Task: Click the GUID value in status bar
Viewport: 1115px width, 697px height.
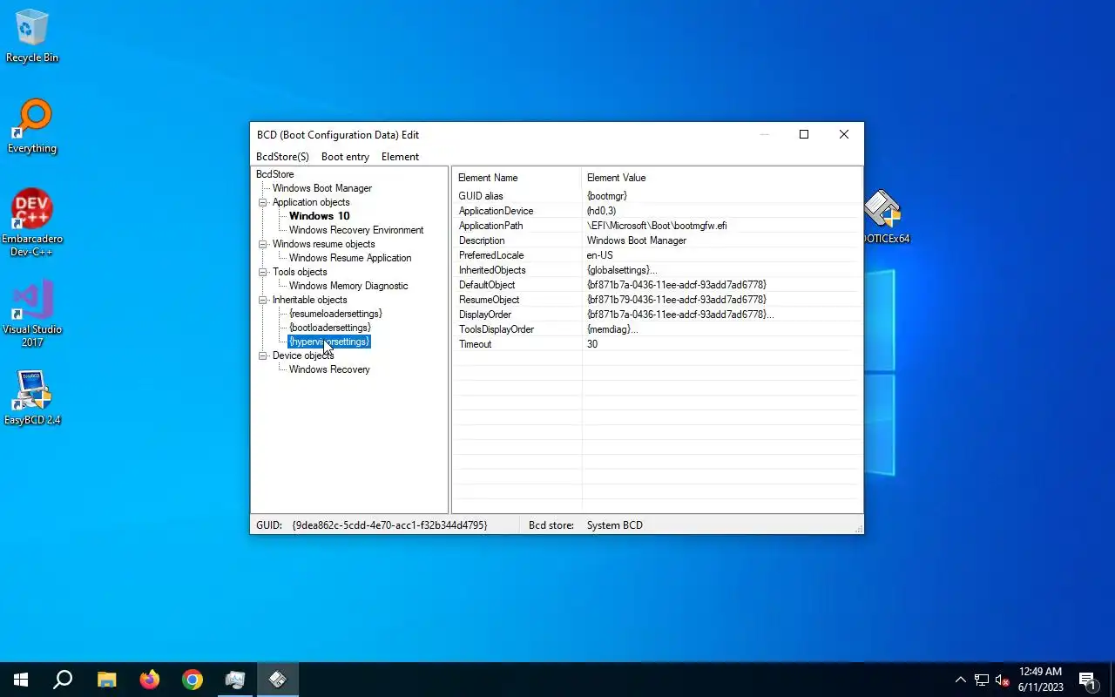Action: pos(389,525)
